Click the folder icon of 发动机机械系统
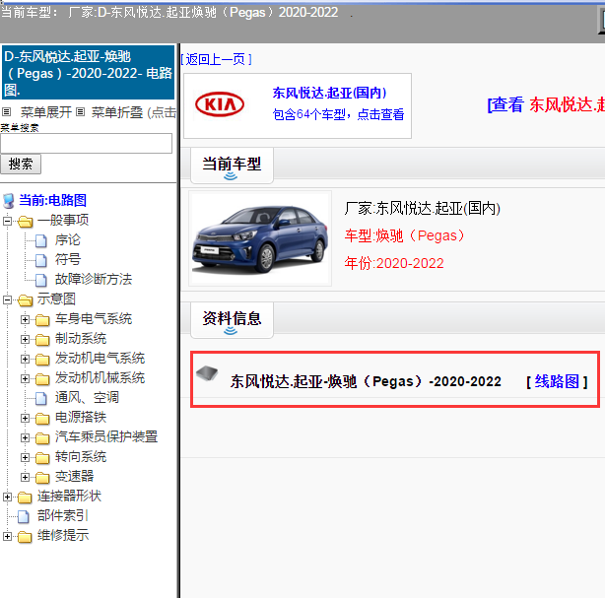605x598 pixels. pos(42,379)
